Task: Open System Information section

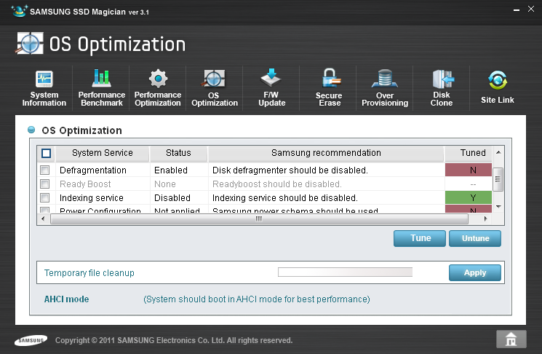Action: point(44,89)
